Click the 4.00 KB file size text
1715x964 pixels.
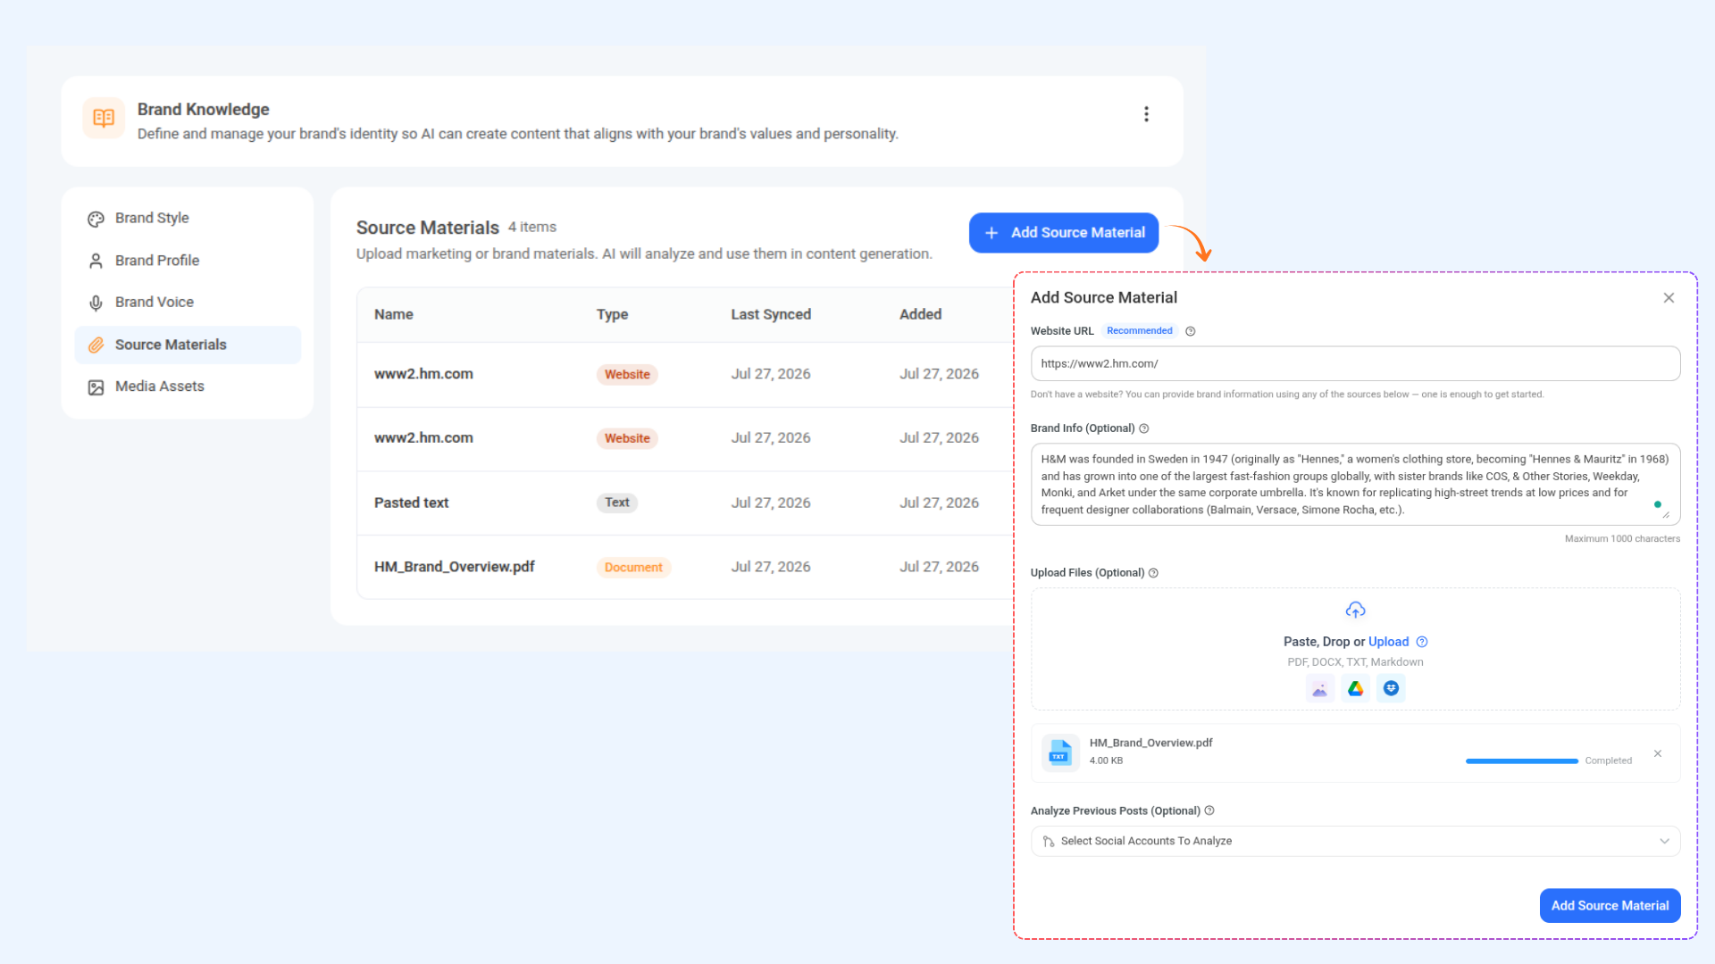point(1106,761)
